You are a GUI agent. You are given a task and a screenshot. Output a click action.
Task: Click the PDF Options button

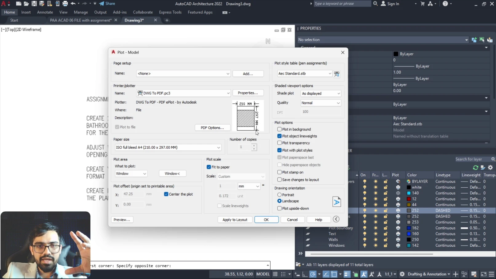[x=212, y=128]
